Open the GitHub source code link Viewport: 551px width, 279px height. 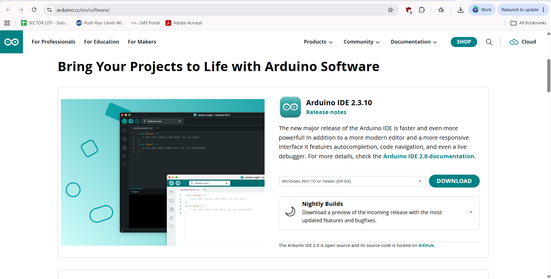tap(426, 245)
